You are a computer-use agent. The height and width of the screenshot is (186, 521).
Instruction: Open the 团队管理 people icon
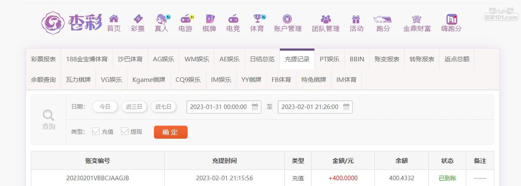coord(326,19)
